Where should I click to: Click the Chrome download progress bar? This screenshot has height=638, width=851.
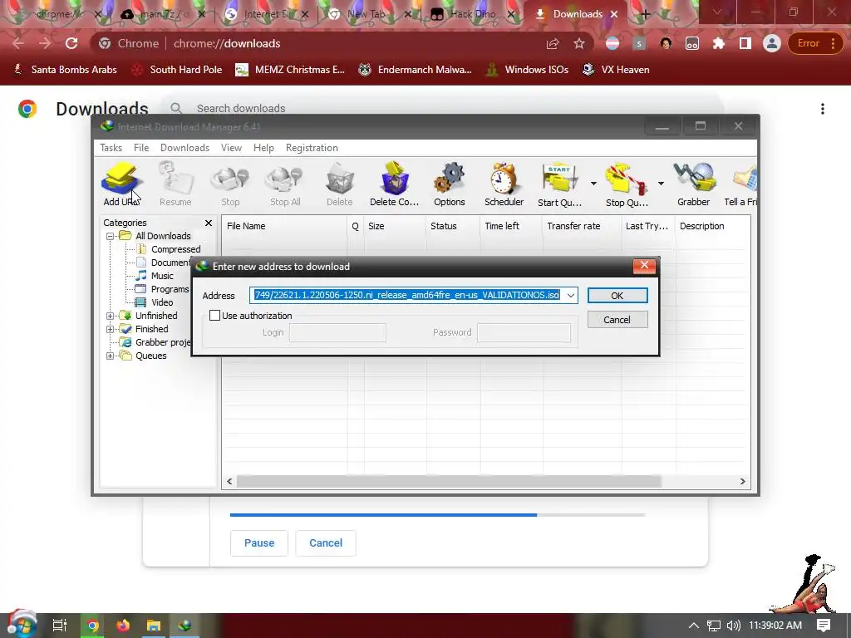(x=437, y=515)
